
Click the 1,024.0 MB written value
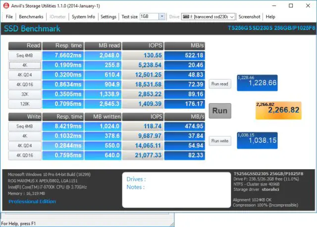pos(103,126)
